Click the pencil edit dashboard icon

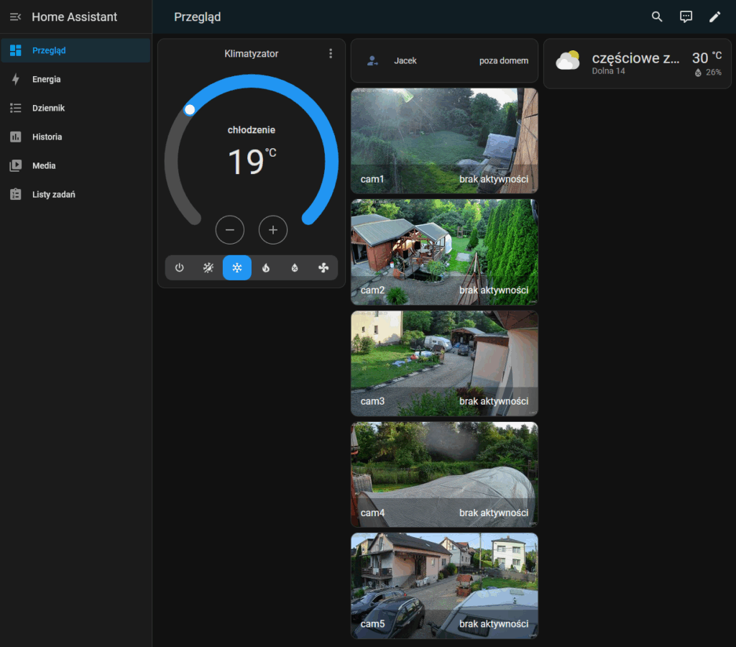(x=714, y=17)
